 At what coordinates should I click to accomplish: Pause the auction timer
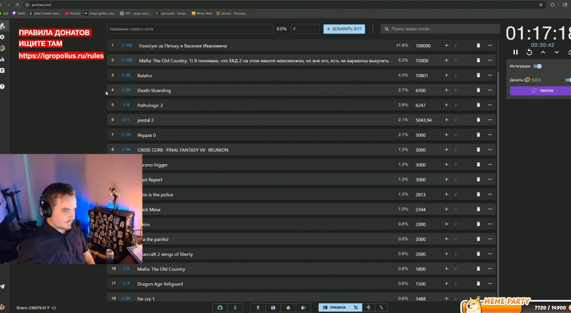[515, 52]
